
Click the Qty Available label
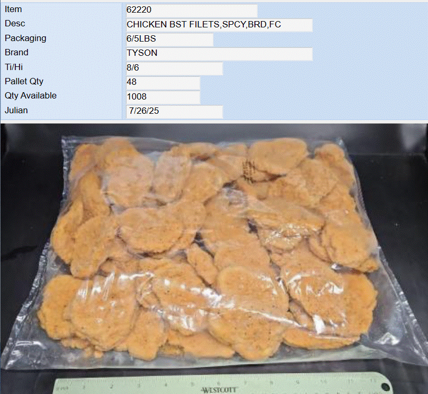click(x=31, y=96)
